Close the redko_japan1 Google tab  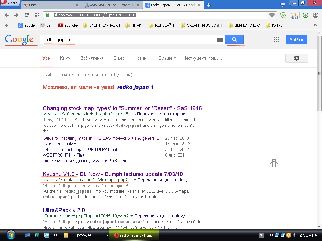tap(199, 5)
